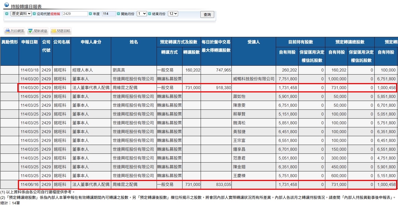Click green arrow bullet before 結束月份
This screenshot has height=214, width=398.
(149, 14)
